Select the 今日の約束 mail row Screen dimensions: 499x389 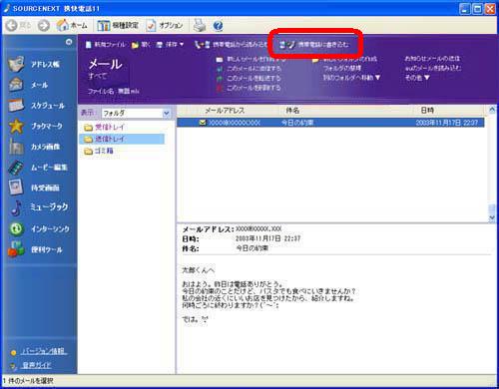click(x=330, y=123)
